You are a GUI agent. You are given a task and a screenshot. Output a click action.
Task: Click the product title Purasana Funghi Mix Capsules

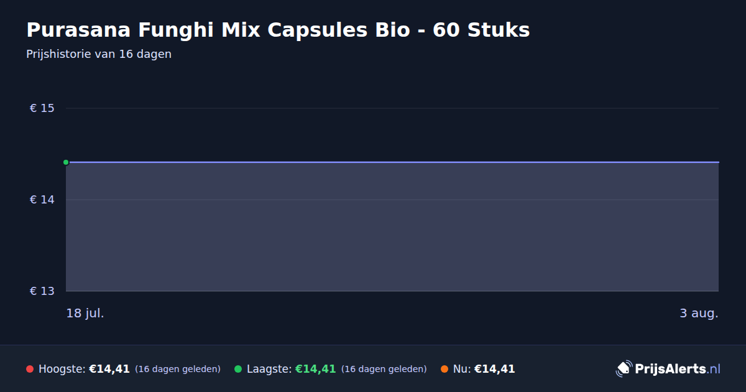tap(278, 30)
